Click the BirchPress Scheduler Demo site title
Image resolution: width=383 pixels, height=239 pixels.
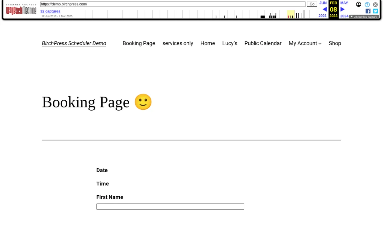(x=74, y=43)
